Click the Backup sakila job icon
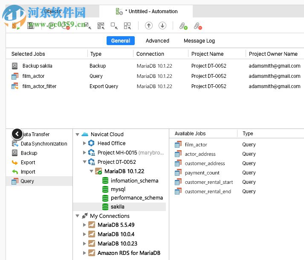Image resolution: width=304 pixels, height=260 pixels. 15,66
